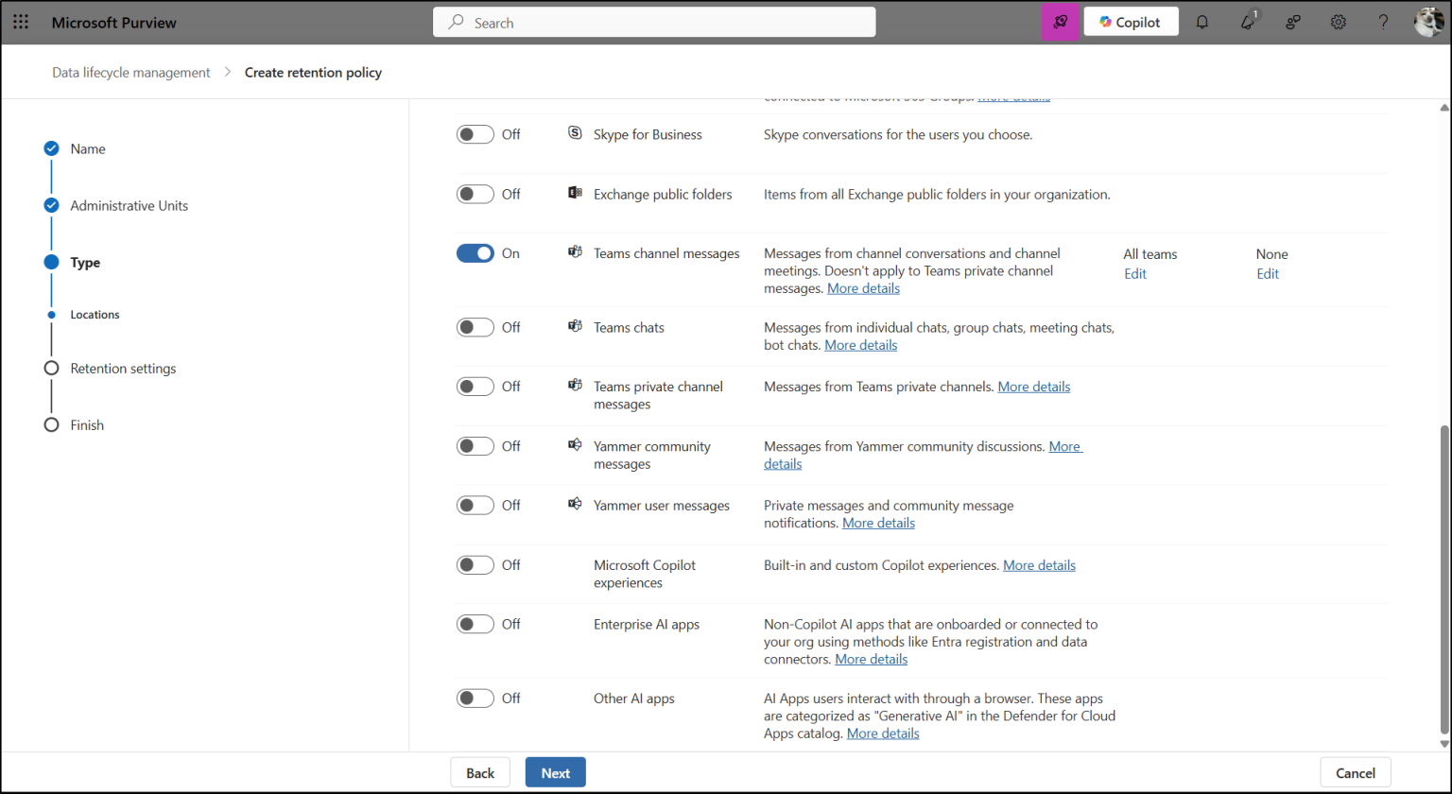Viewport: 1452px width, 794px height.
Task: Click the Next button
Action: pos(555,772)
